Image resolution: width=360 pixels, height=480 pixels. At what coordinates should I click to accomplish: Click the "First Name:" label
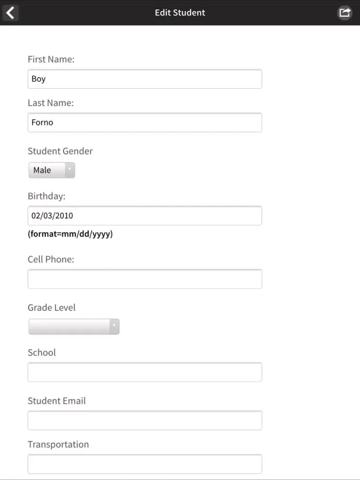coord(51,60)
